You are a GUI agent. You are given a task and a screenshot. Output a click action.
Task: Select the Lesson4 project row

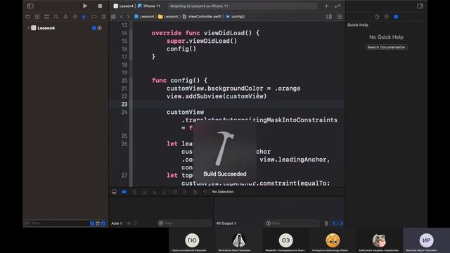click(65, 28)
